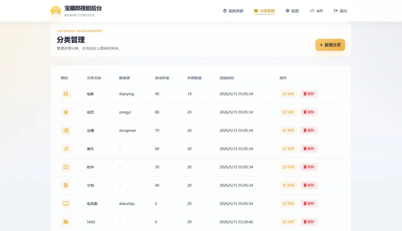Select the zongyi data source cell
This screenshot has width=402, height=231.
click(125, 112)
